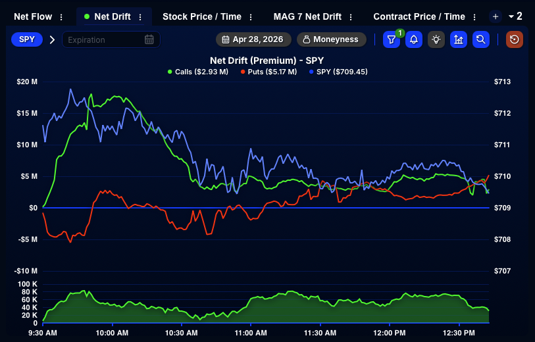Screen dimensions: 535x342
Task: Toggle the Puts ($5.17 M) legend series
Action: 269,72
